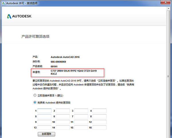172x138 pixels.
Task: Click activation code field 16
Action: tap(99, 127)
